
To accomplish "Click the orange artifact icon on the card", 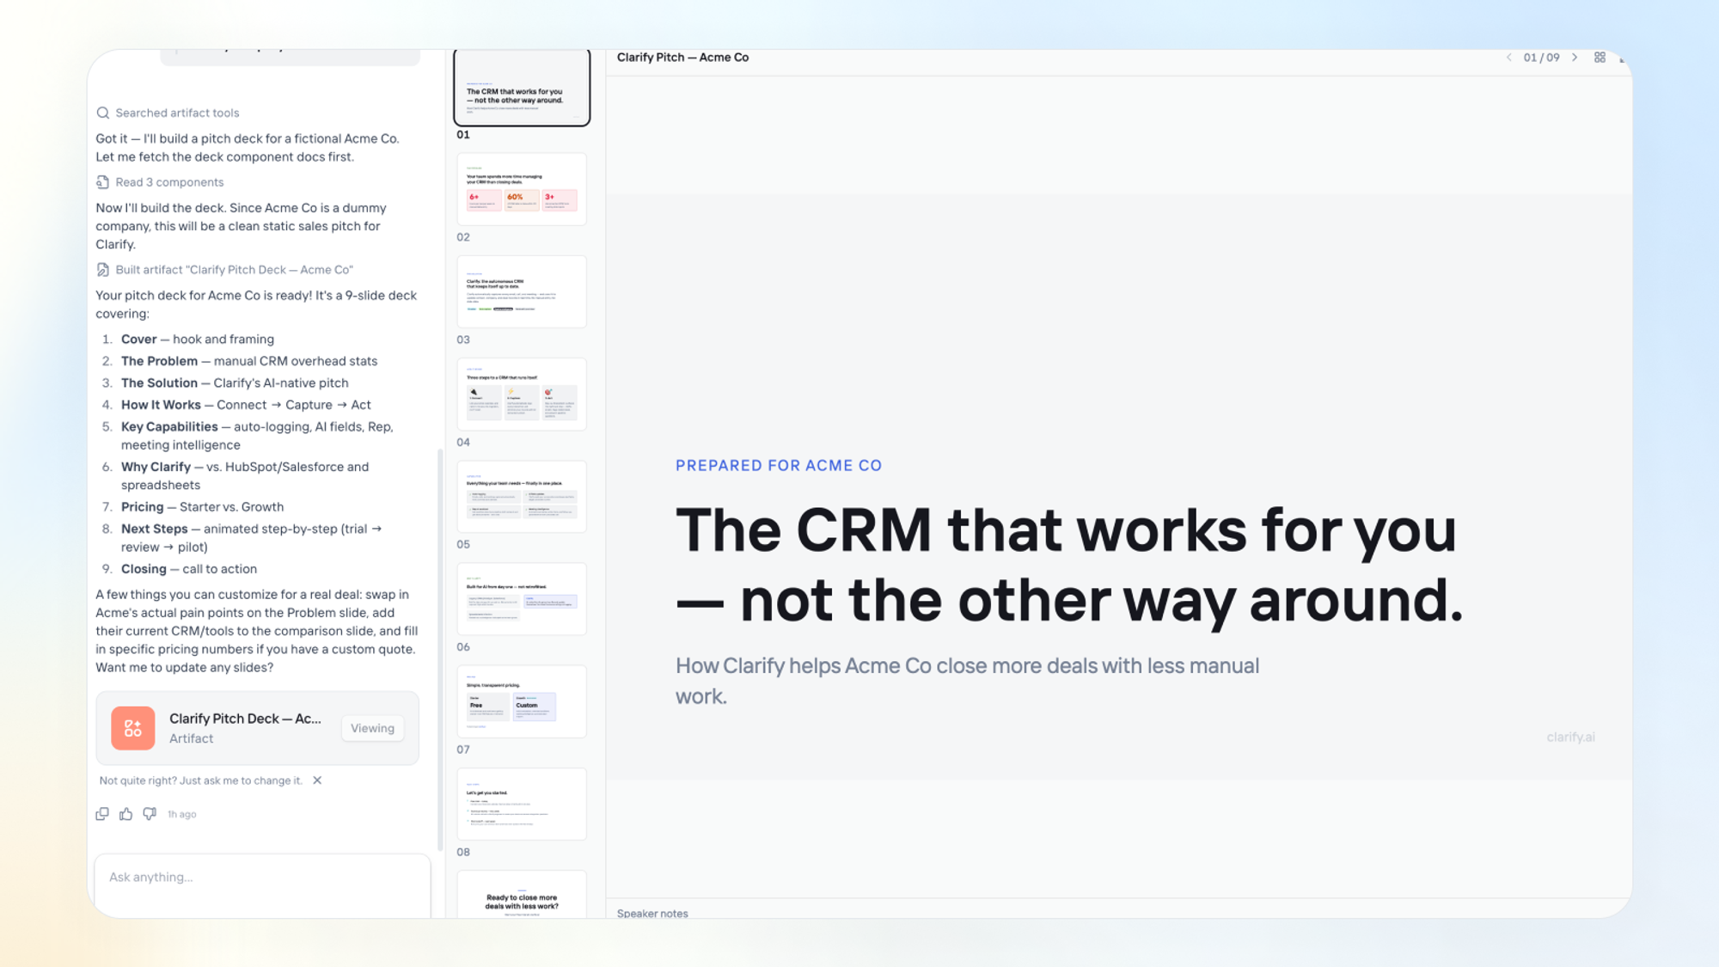I will click(x=133, y=728).
